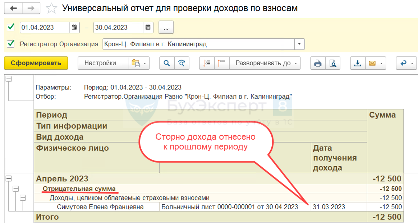Viewport: 418px width, 223px height.
Task: Click the forward navigation arrow
Action: (32, 8)
